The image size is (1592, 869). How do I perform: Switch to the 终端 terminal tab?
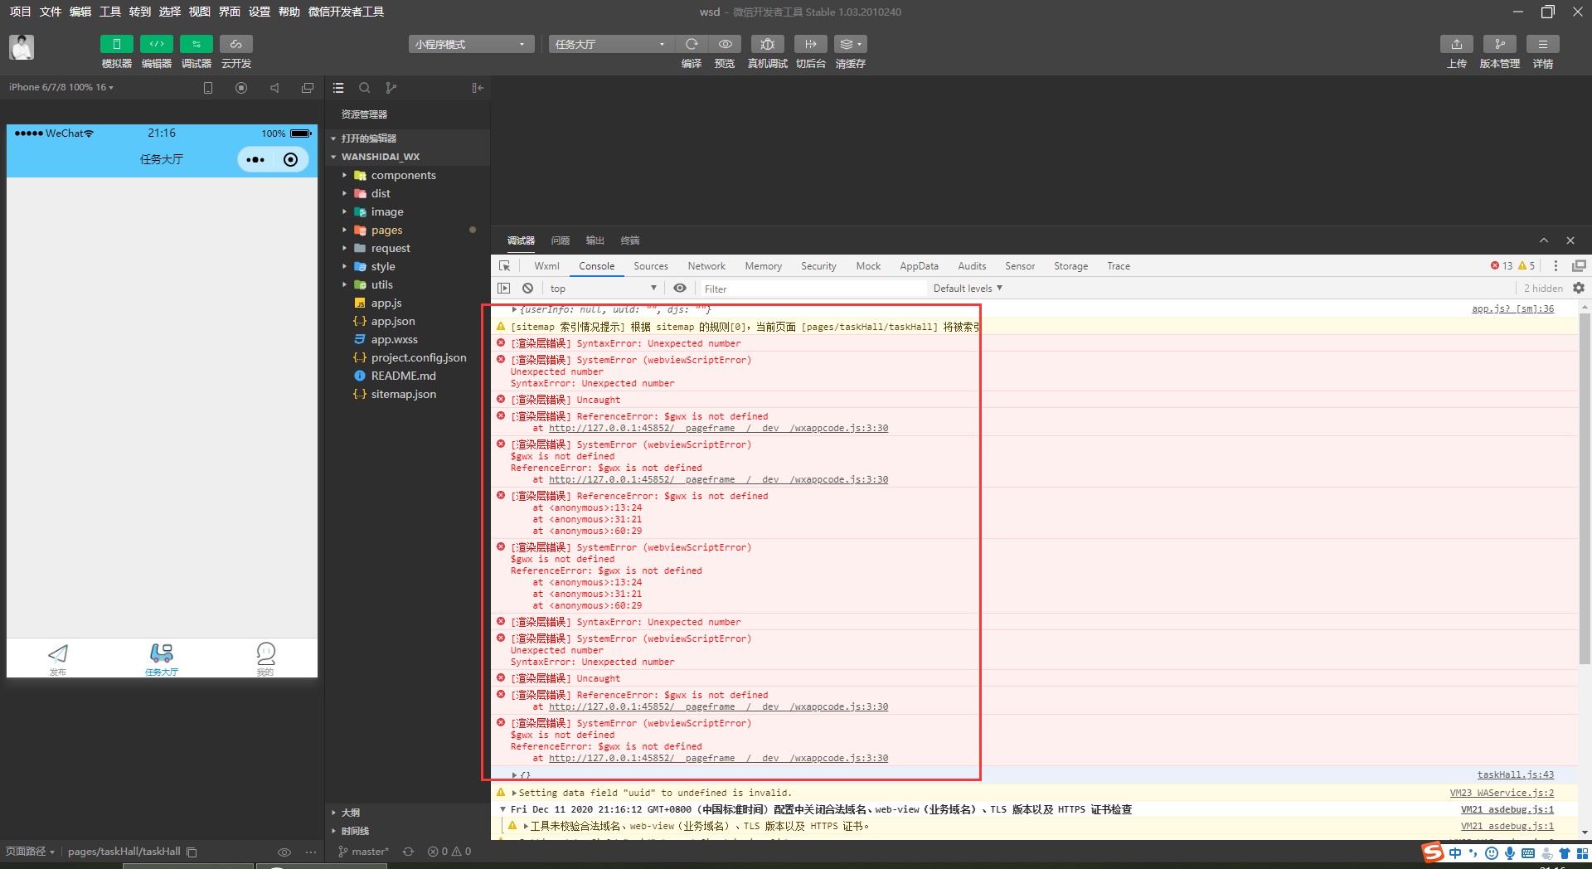pos(630,240)
